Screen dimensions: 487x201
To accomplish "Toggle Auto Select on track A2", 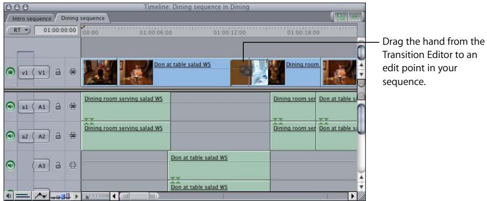I will pos(73,136).
